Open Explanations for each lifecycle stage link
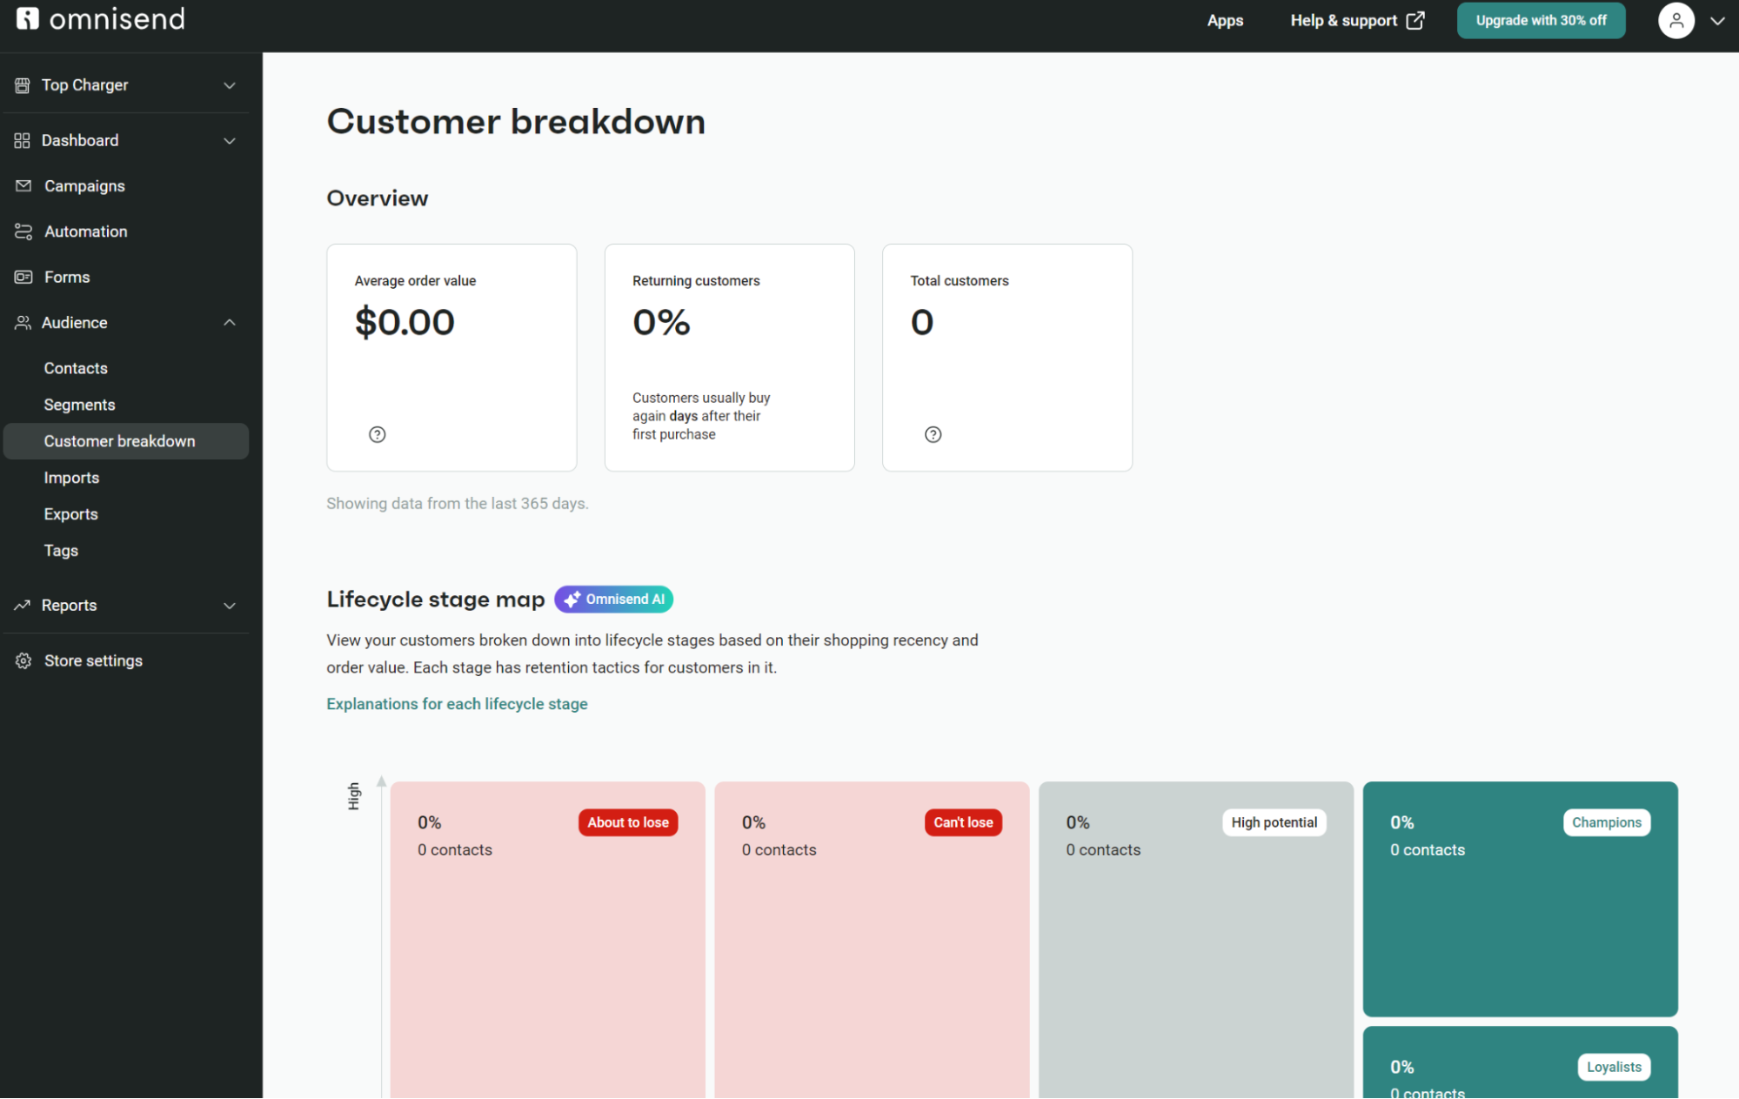The width and height of the screenshot is (1739, 1099). pyautogui.click(x=456, y=703)
